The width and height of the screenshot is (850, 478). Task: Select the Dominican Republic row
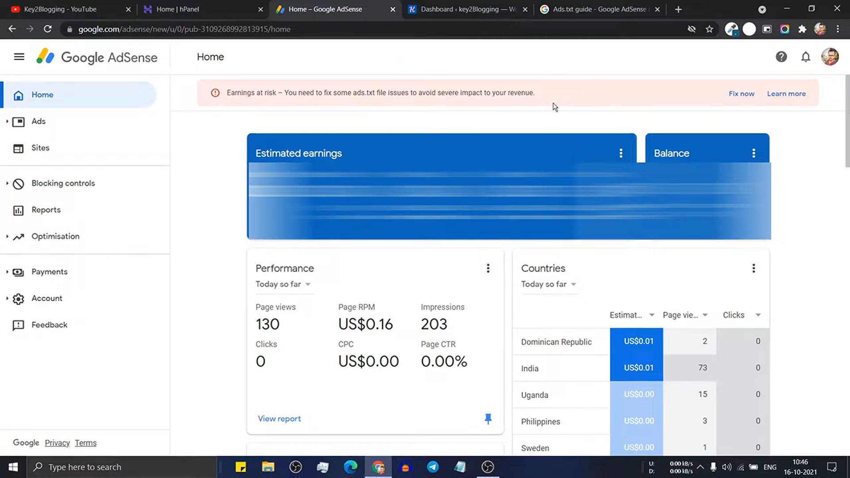[641, 341]
